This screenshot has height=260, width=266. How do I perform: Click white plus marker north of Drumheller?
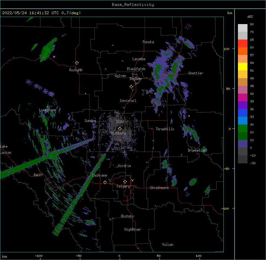(189, 116)
